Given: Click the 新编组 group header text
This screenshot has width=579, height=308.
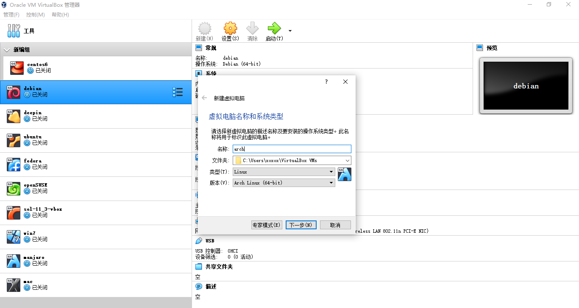Looking at the screenshot, I should click(22, 50).
